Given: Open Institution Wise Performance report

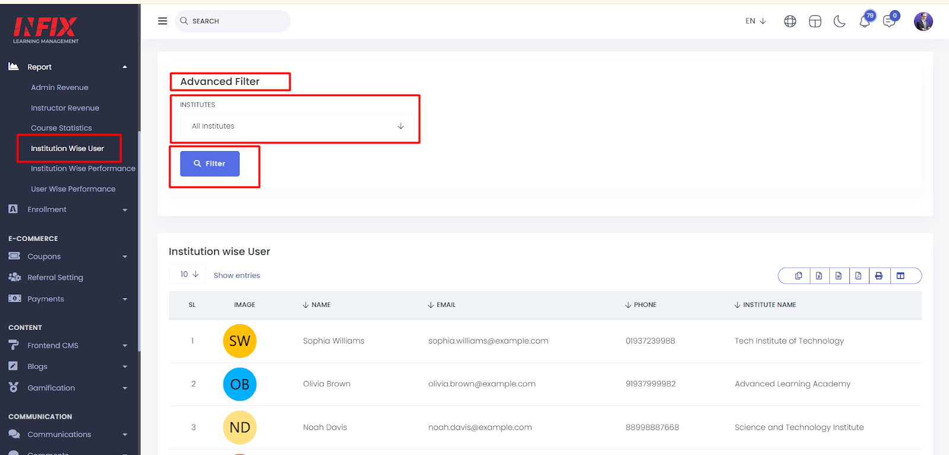Looking at the screenshot, I should (x=83, y=168).
